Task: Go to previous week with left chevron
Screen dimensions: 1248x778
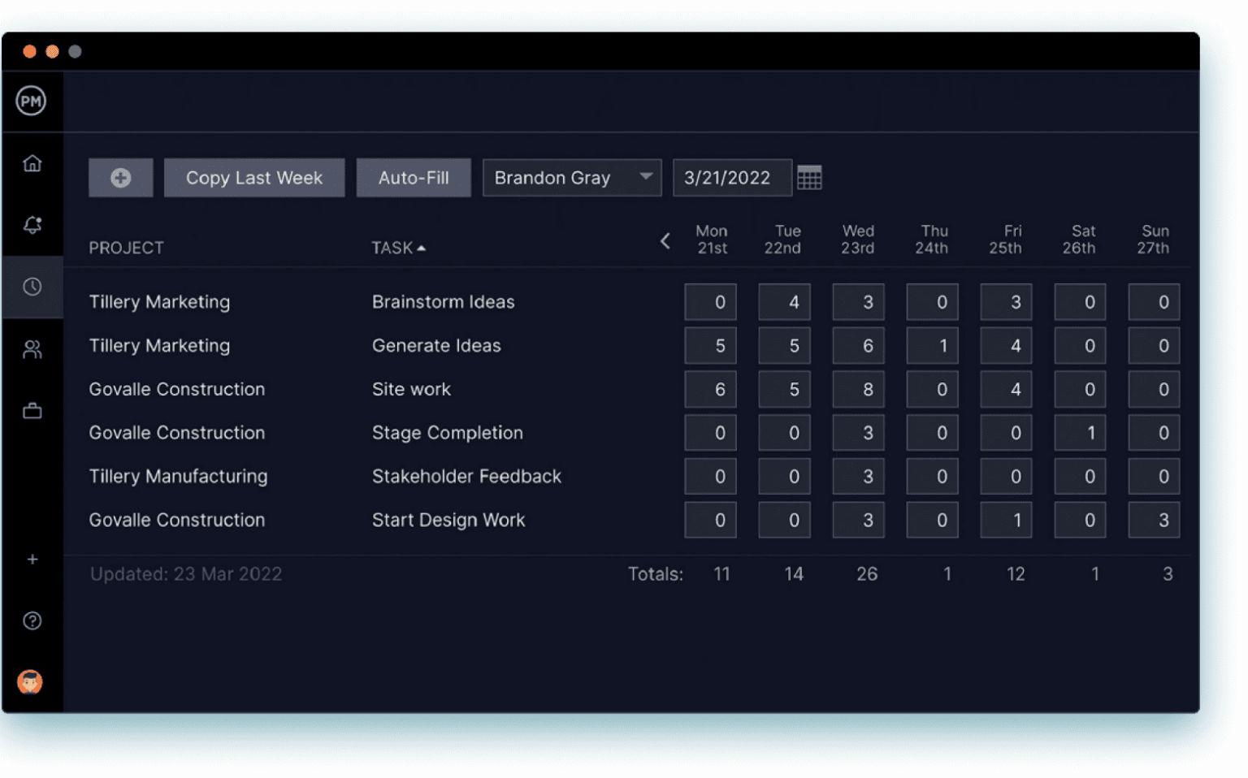Action: pos(665,241)
